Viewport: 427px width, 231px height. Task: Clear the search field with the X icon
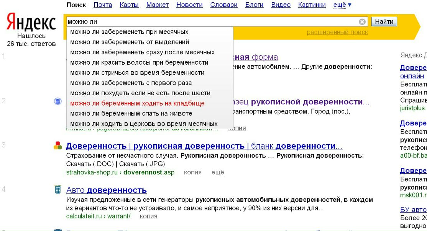(362, 22)
